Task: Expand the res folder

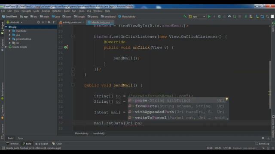Action: [x=9, y=43]
